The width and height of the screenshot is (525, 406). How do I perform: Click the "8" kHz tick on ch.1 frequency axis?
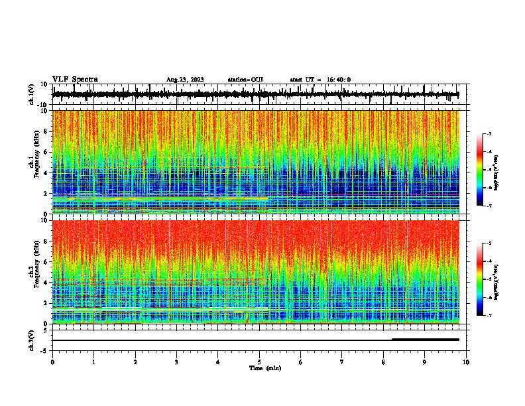(x=46, y=131)
